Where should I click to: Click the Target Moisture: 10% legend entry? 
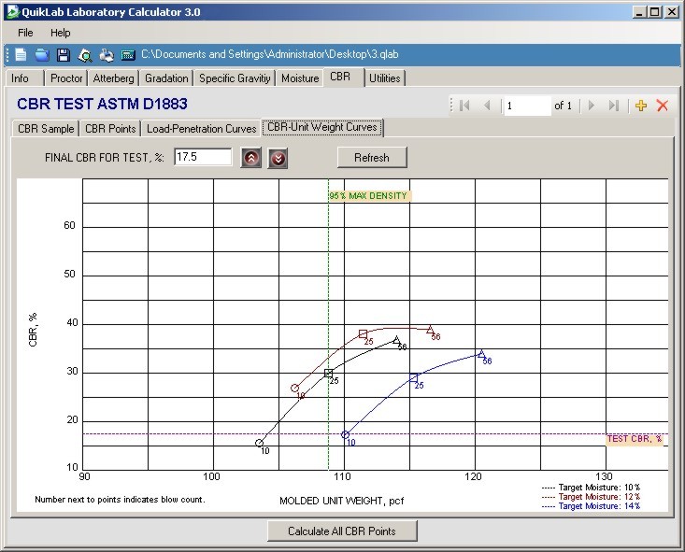(x=591, y=488)
